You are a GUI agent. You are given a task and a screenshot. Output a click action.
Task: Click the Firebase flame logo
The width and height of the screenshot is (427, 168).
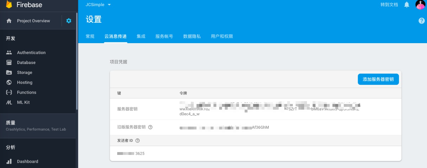(x=9, y=5)
